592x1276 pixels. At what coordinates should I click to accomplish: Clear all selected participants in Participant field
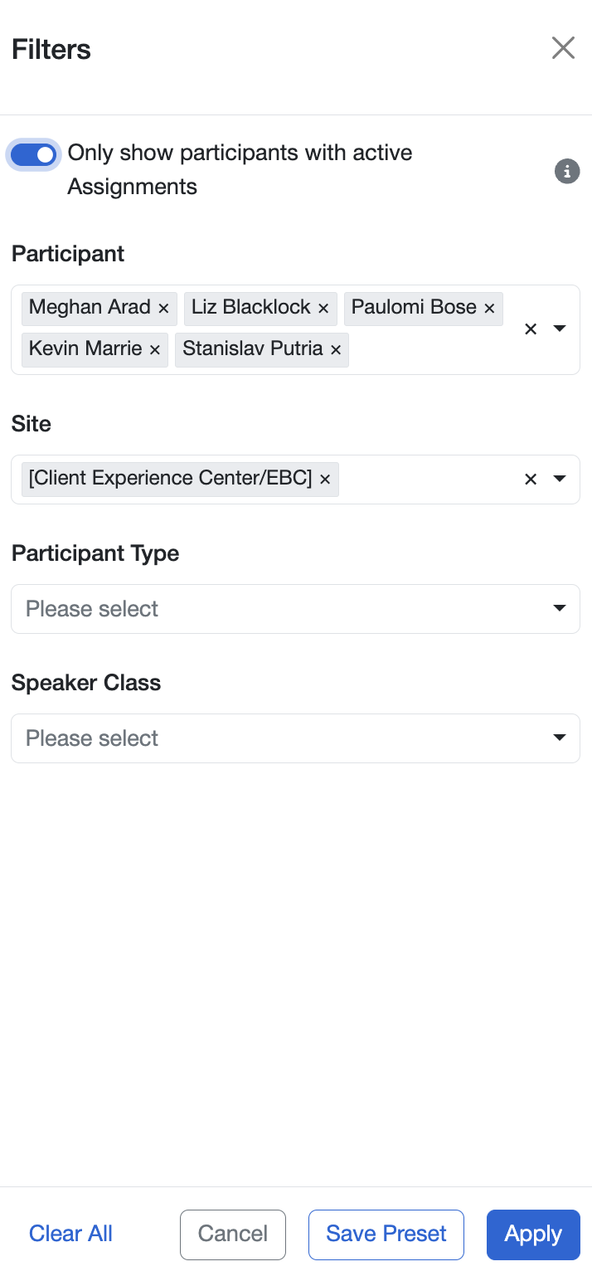tap(531, 329)
